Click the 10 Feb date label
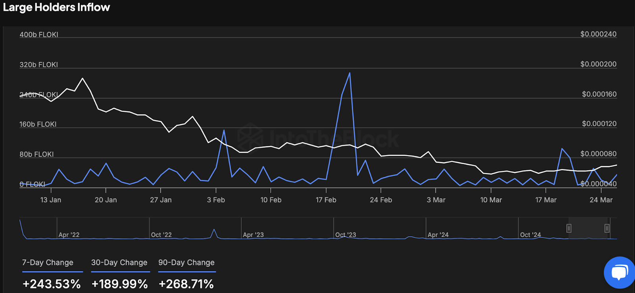Viewport: 635px width, 293px height. pos(271,200)
